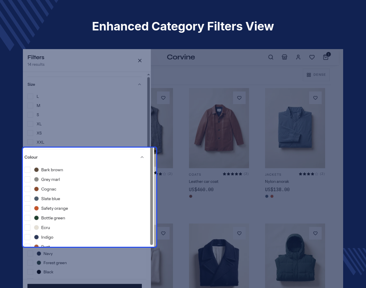Favorite the Nylon anorak
This screenshot has width=366, height=288.
(315, 98)
